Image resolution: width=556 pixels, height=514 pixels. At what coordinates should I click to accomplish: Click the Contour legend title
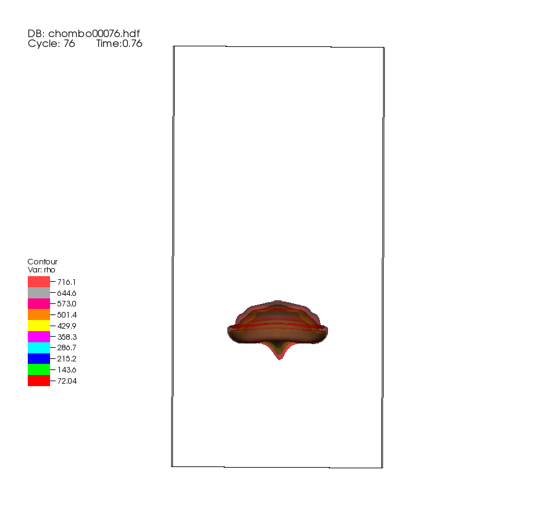pyautogui.click(x=42, y=261)
